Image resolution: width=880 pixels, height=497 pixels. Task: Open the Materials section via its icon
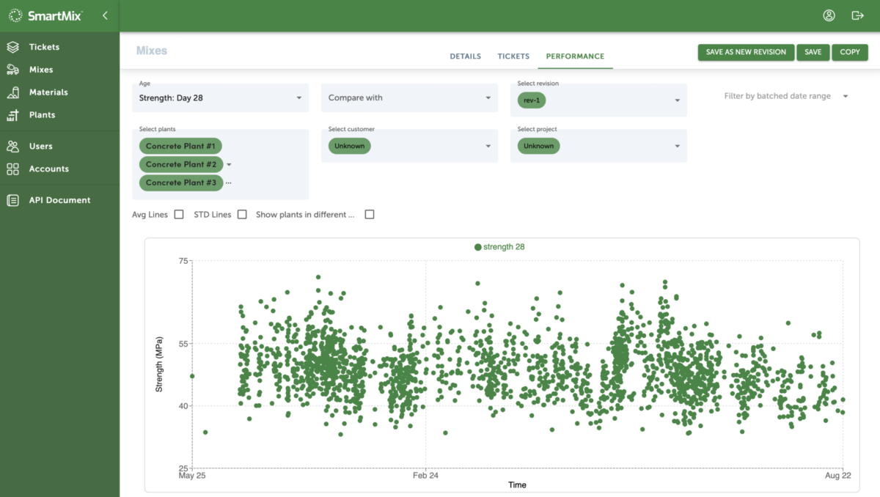click(x=16, y=92)
